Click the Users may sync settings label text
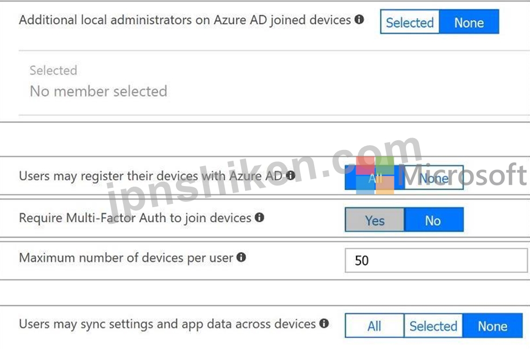Screen dimensions: 530x349 pos(167,324)
